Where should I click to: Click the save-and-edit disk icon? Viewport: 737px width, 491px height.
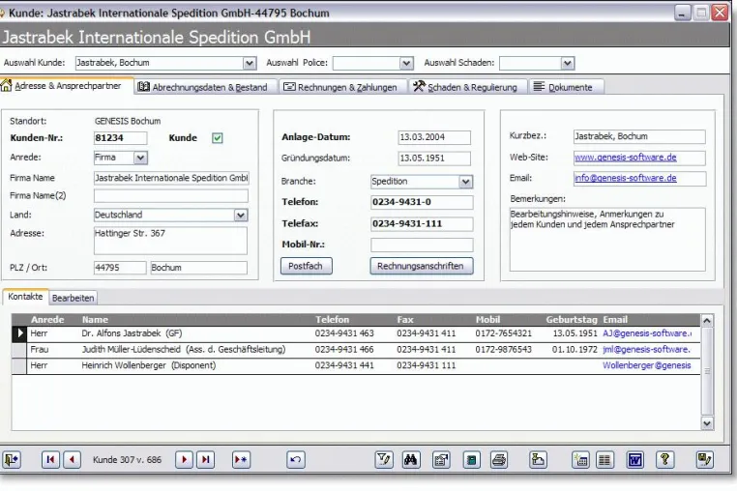[x=704, y=459]
